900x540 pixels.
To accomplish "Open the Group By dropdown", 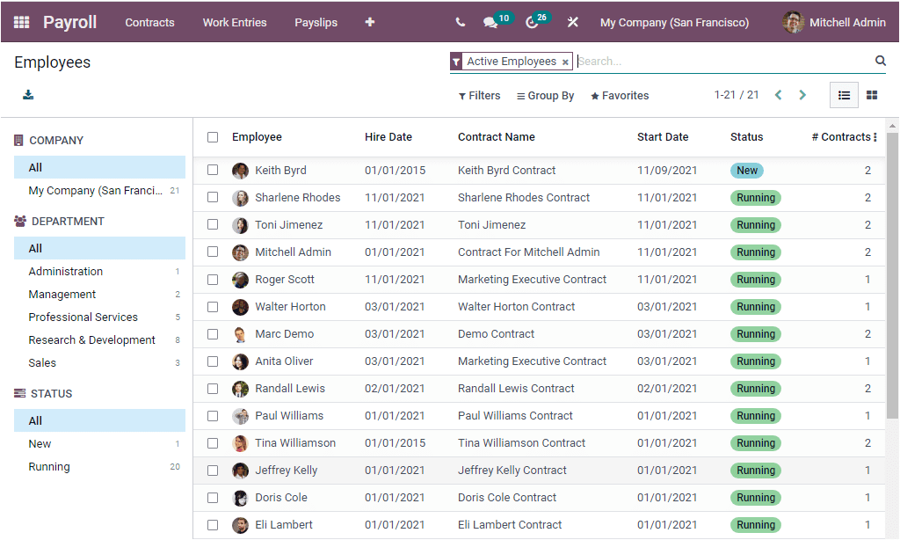I will click(545, 95).
